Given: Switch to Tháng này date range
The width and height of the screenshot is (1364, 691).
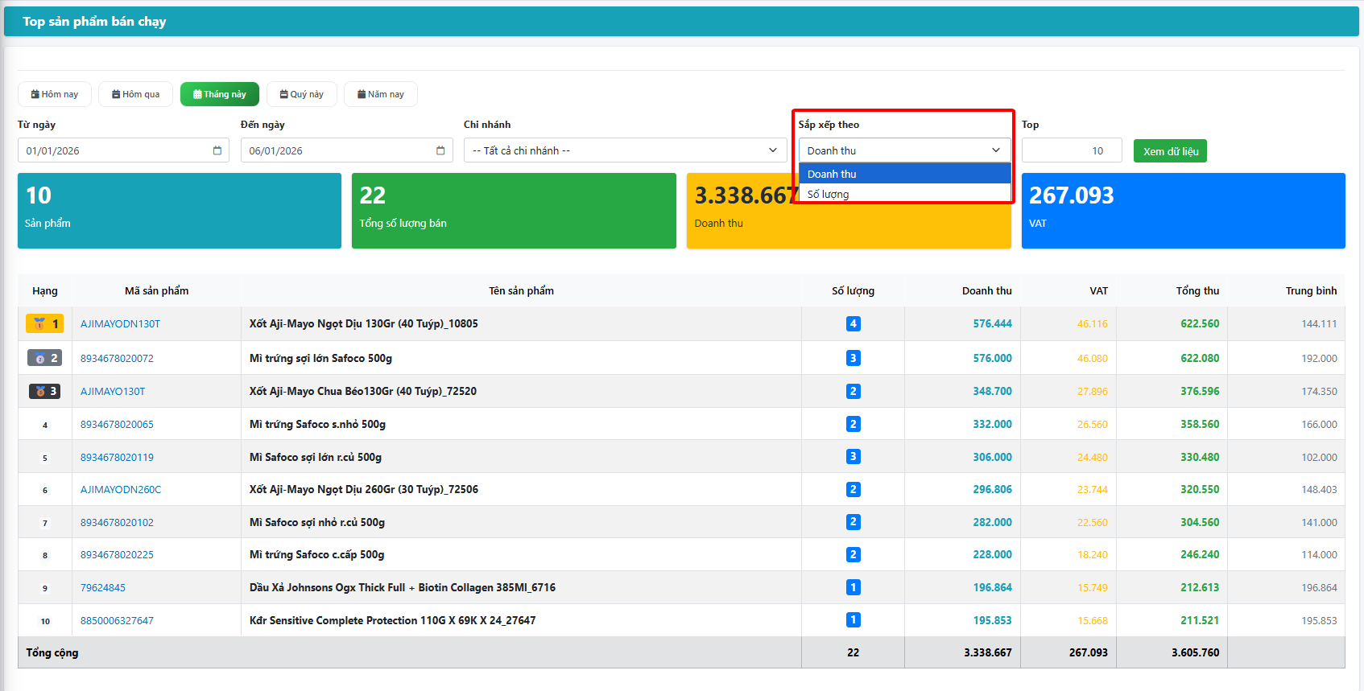Looking at the screenshot, I should [219, 94].
